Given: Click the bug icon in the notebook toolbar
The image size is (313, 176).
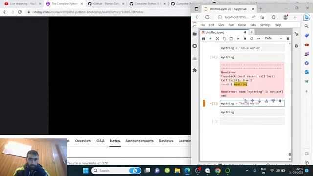Looking at the screenshot, I should click(288, 39).
